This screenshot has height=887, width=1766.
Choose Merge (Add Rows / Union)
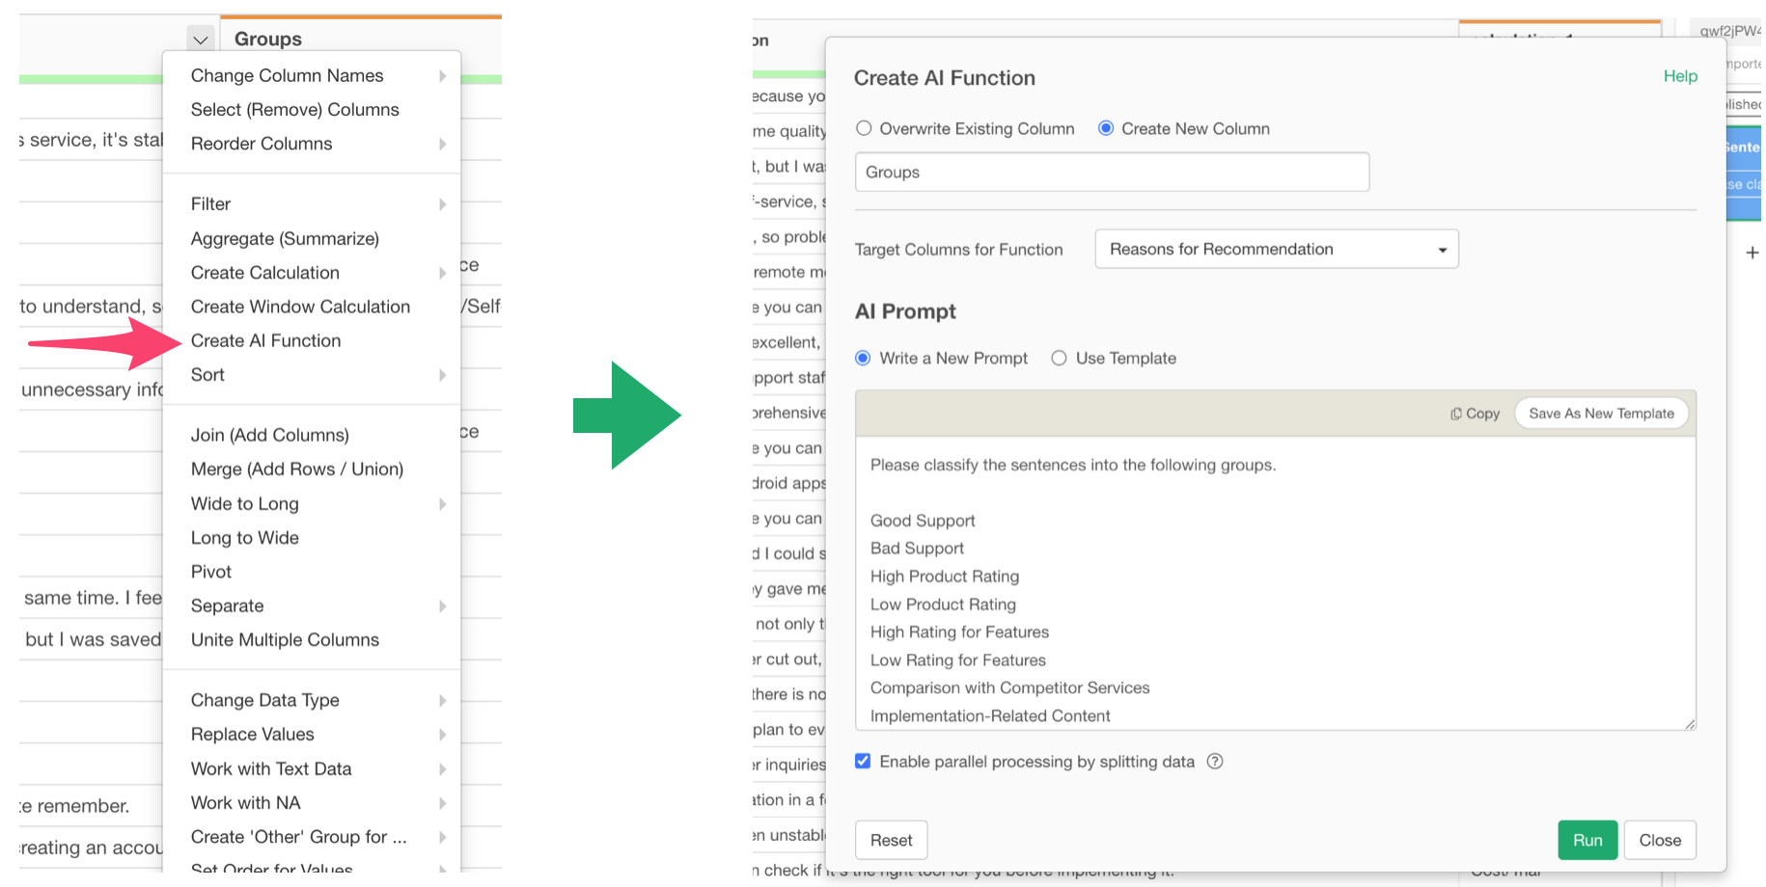coord(312,470)
